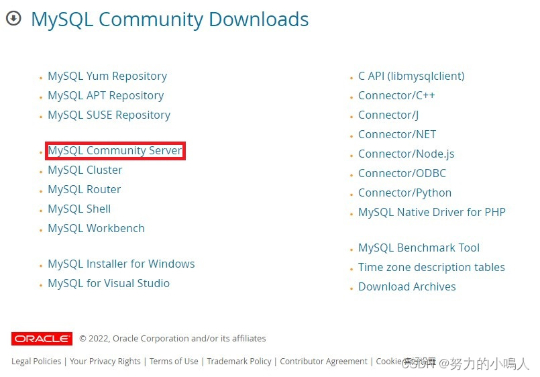Viewport: 540px width, 377px height.
Task: Open the Connector/C++ link
Action: 396,95
